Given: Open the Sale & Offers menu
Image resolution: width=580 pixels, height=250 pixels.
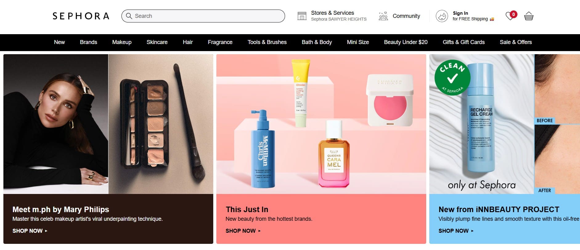Looking at the screenshot, I should (516, 42).
